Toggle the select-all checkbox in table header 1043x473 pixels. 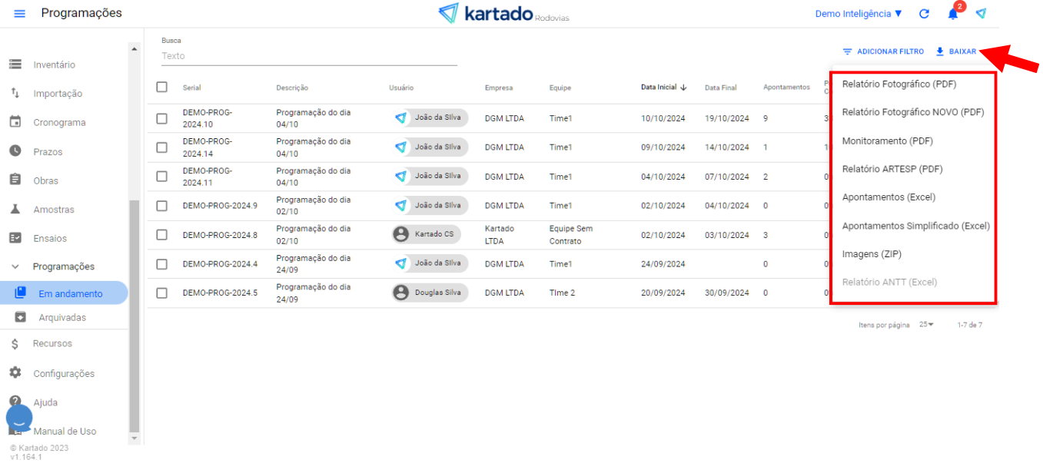[x=161, y=87]
